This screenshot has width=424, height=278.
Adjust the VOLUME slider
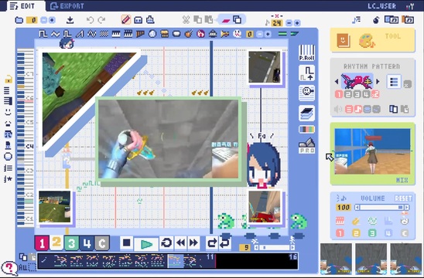click(x=381, y=207)
